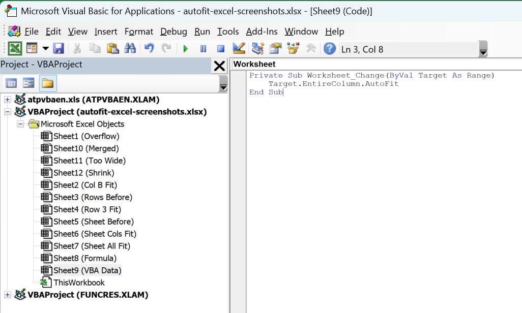
Task: Open the Tools menu
Action: [x=228, y=32]
